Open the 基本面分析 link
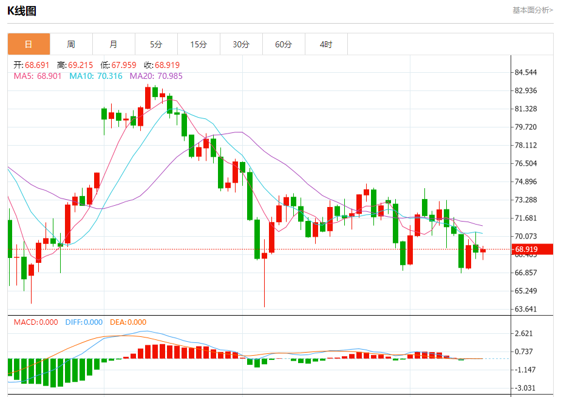The height and width of the screenshot is (397, 561). pos(532,10)
